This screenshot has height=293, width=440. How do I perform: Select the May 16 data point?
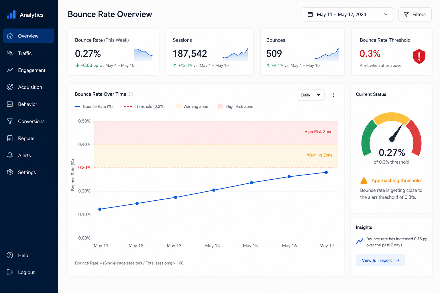pos(289,177)
